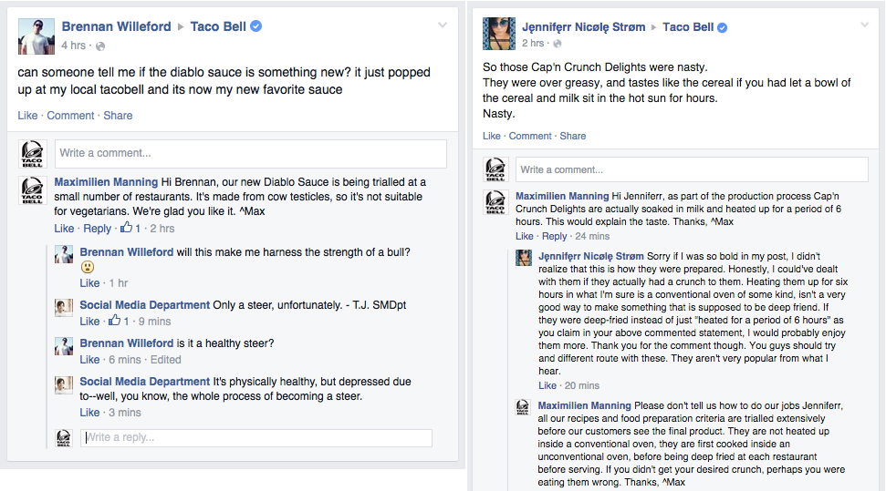This screenshot has width=886, height=491.
Task: Click thumbs-up count on Maximilien's Diablo Sauce comment
Action: pos(131,229)
